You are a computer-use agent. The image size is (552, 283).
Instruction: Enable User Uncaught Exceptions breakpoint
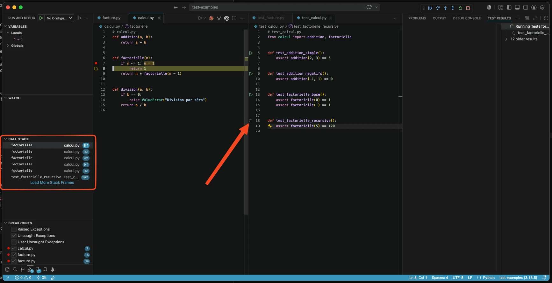[x=14, y=242]
